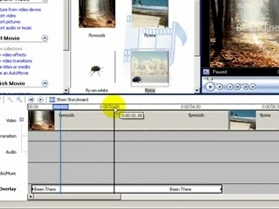The width and height of the screenshot is (279, 209).
Task: Click the Rewind Timeline button
Action: point(31,100)
